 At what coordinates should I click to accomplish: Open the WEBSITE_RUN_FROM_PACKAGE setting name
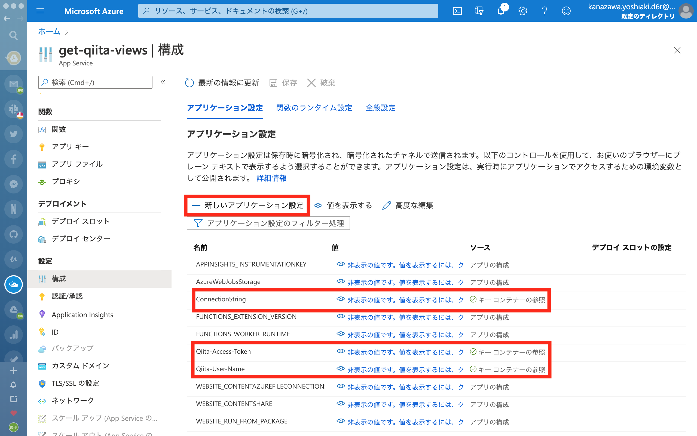tap(242, 421)
